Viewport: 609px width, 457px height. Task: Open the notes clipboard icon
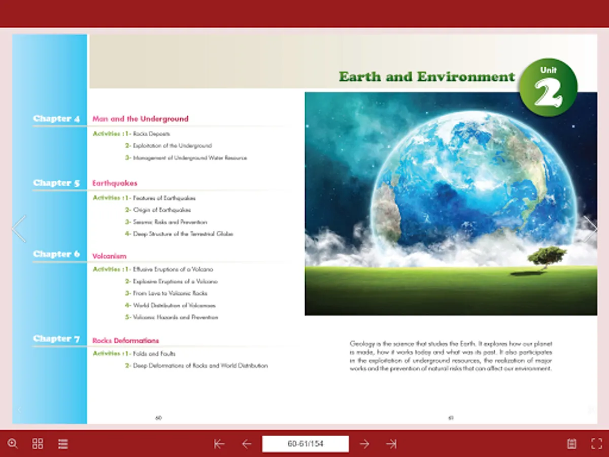[x=571, y=444]
